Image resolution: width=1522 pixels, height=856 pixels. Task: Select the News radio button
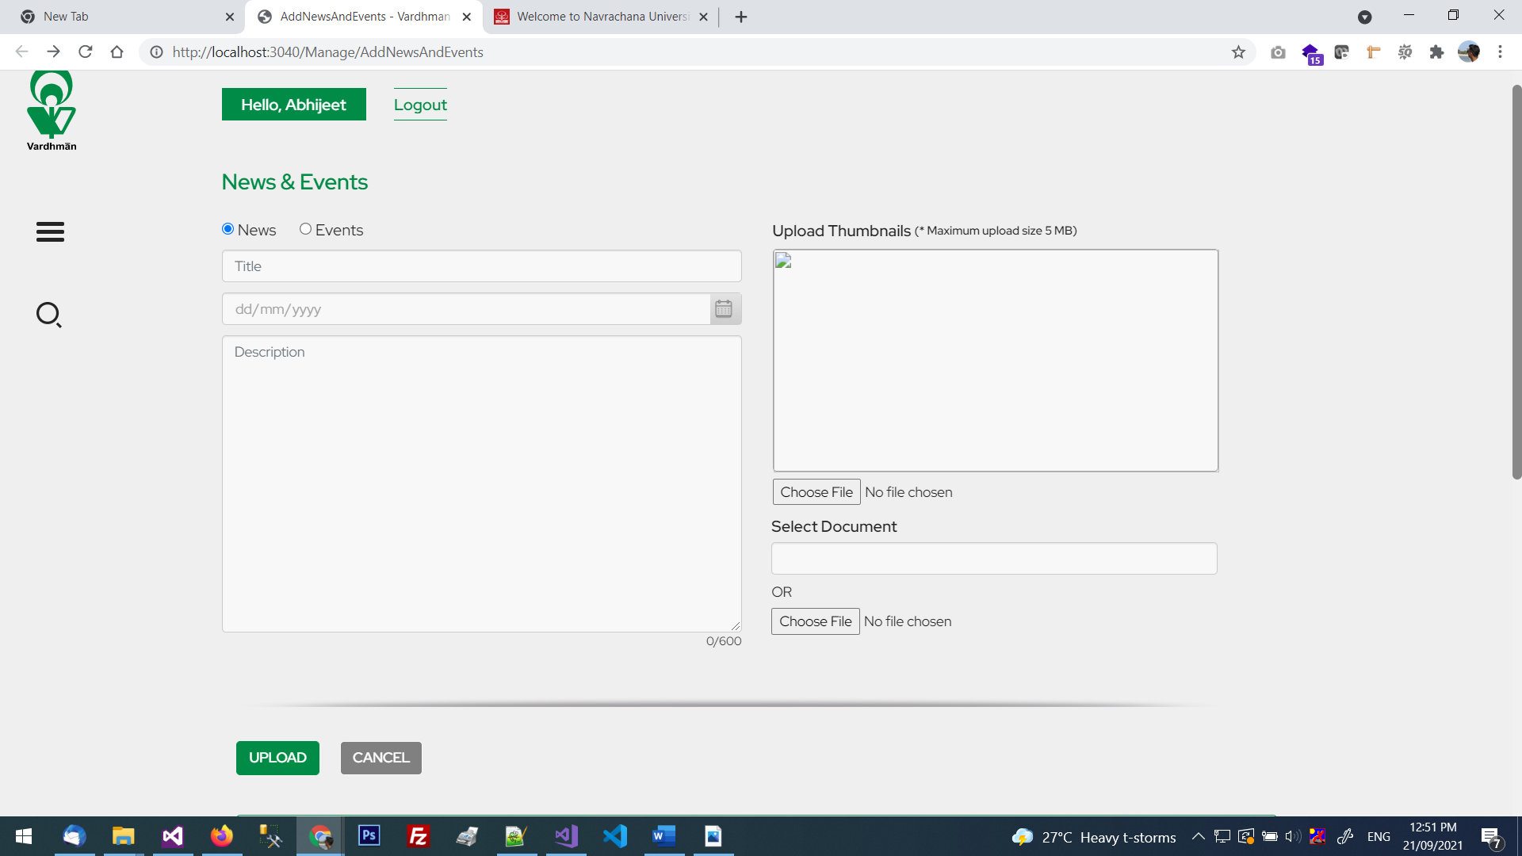(228, 229)
